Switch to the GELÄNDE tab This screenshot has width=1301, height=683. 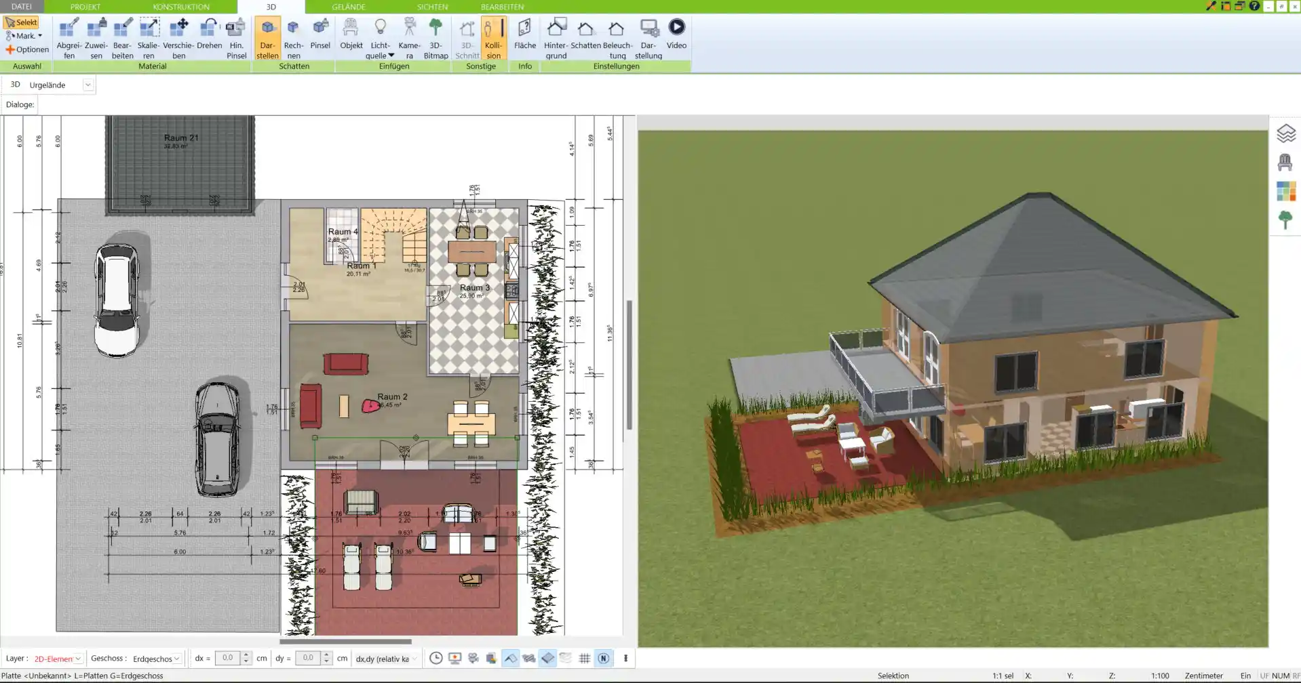[x=349, y=6]
